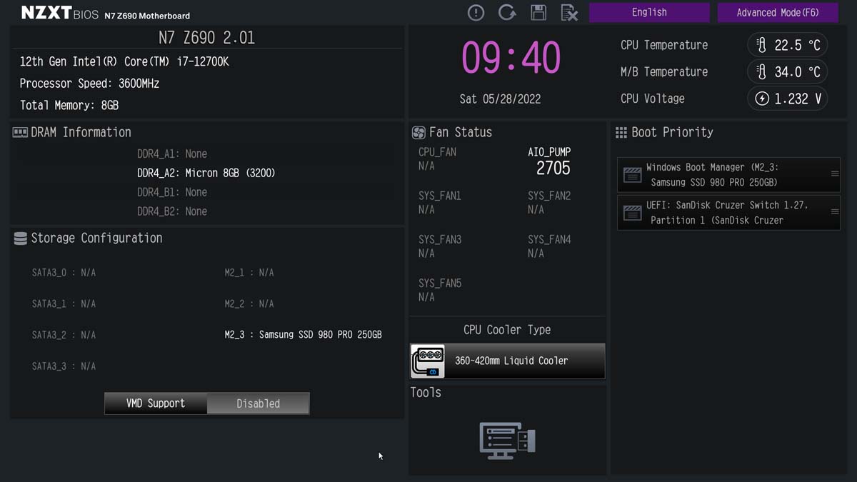Select UEFI SanDisk Cruzer Switch boot entry
857x482 pixels.
(x=728, y=213)
